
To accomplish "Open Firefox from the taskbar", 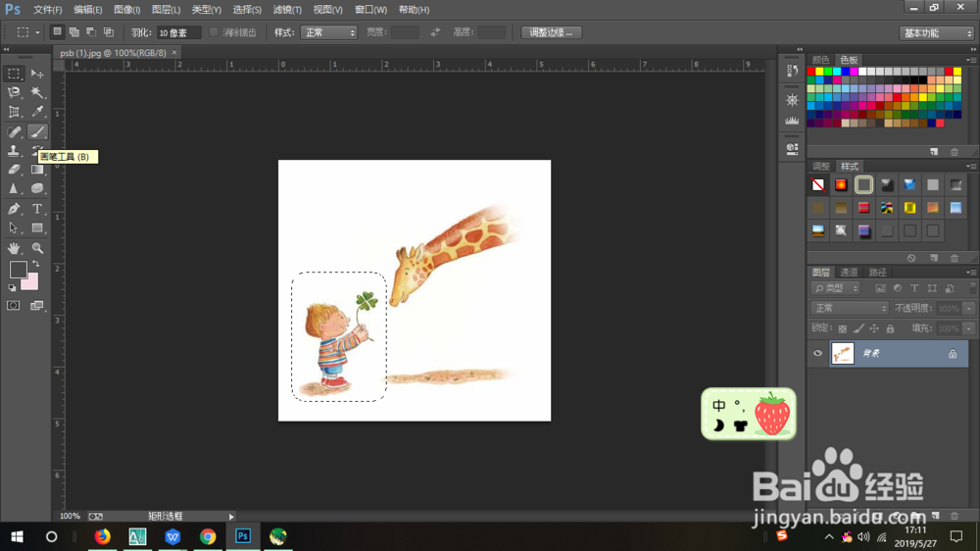I will (103, 536).
